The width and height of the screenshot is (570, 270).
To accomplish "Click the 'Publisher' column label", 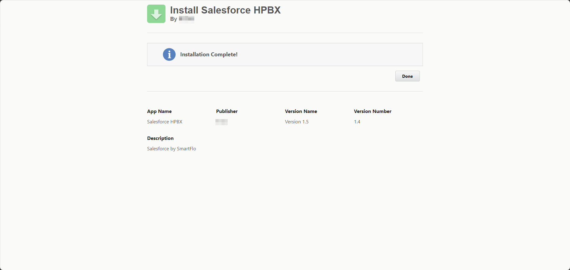I will point(227,111).
